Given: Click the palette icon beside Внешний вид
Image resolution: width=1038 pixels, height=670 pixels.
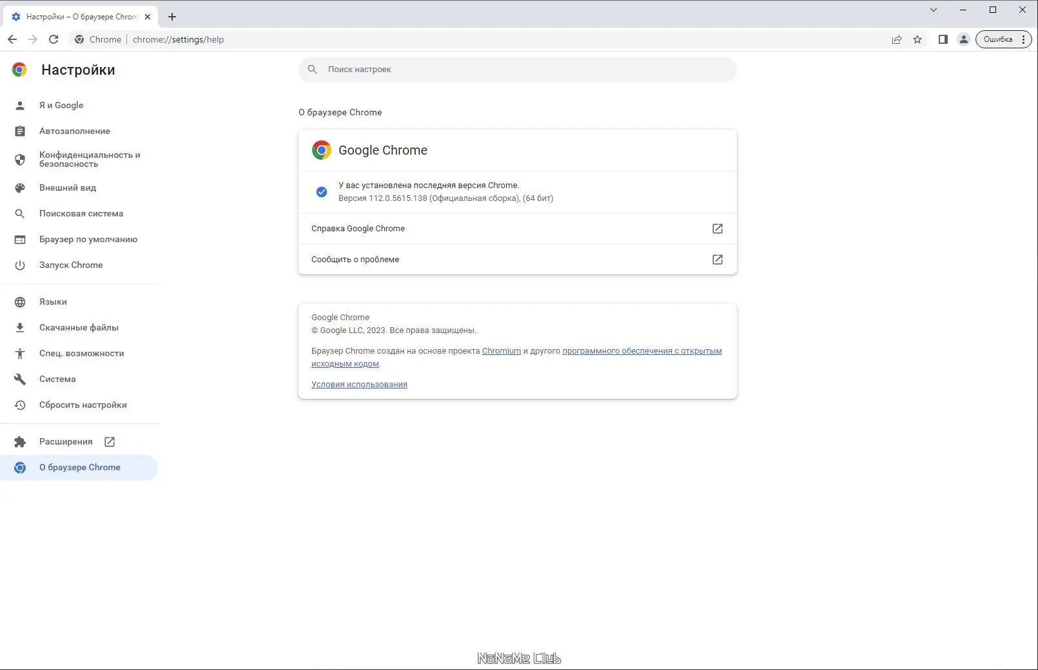Looking at the screenshot, I should click(x=20, y=187).
